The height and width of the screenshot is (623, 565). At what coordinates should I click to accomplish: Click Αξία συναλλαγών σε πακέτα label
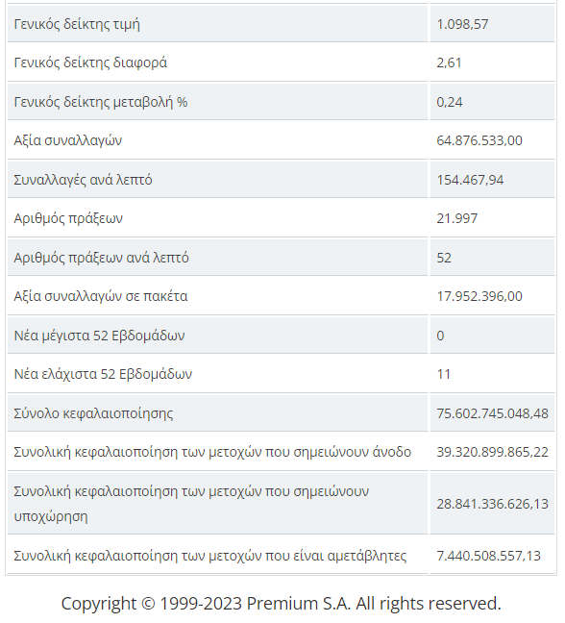[101, 296]
